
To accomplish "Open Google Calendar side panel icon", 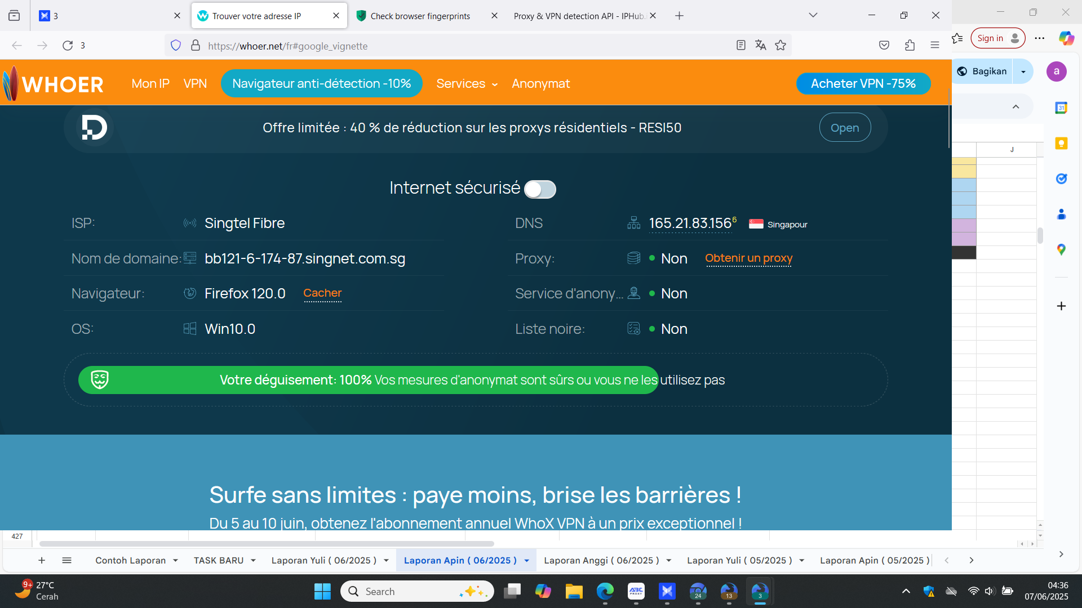I will point(1061,108).
